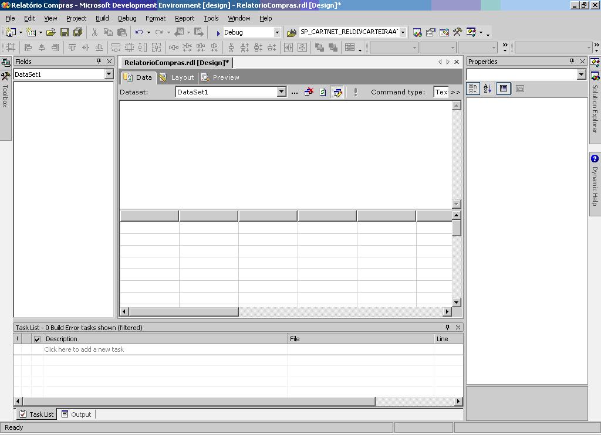Pin the Fields panel with auto-hide

point(99,62)
